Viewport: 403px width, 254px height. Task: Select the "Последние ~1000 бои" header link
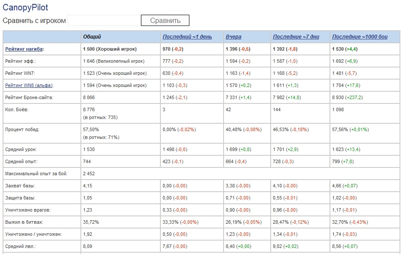pos(360,37)
